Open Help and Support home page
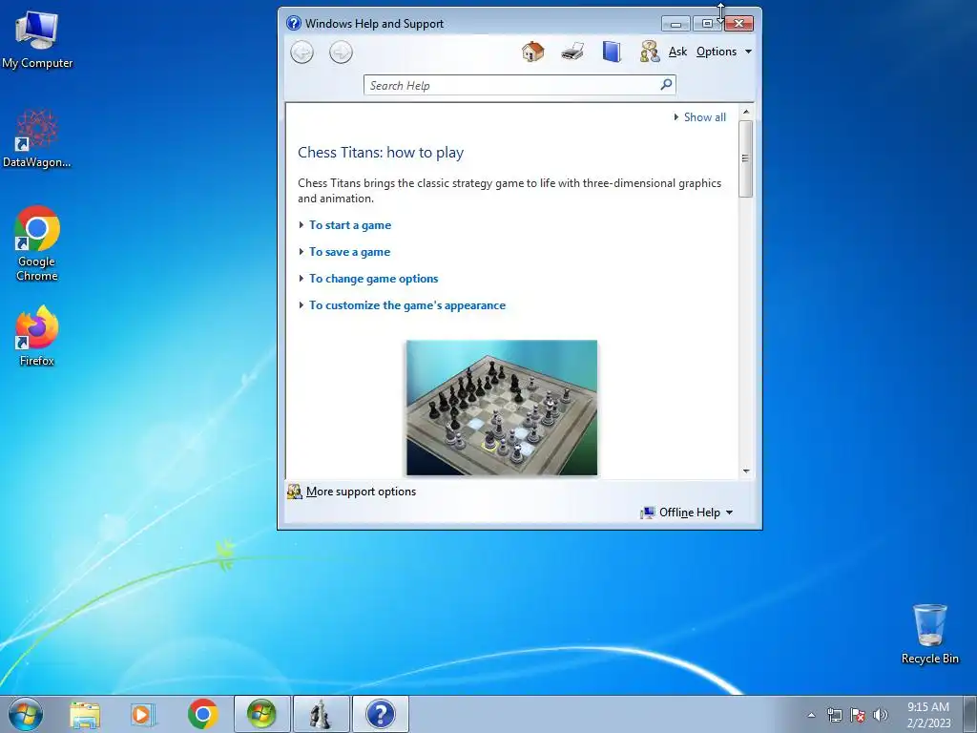This screenshot has width=977, height=733. tap(532, 52)
